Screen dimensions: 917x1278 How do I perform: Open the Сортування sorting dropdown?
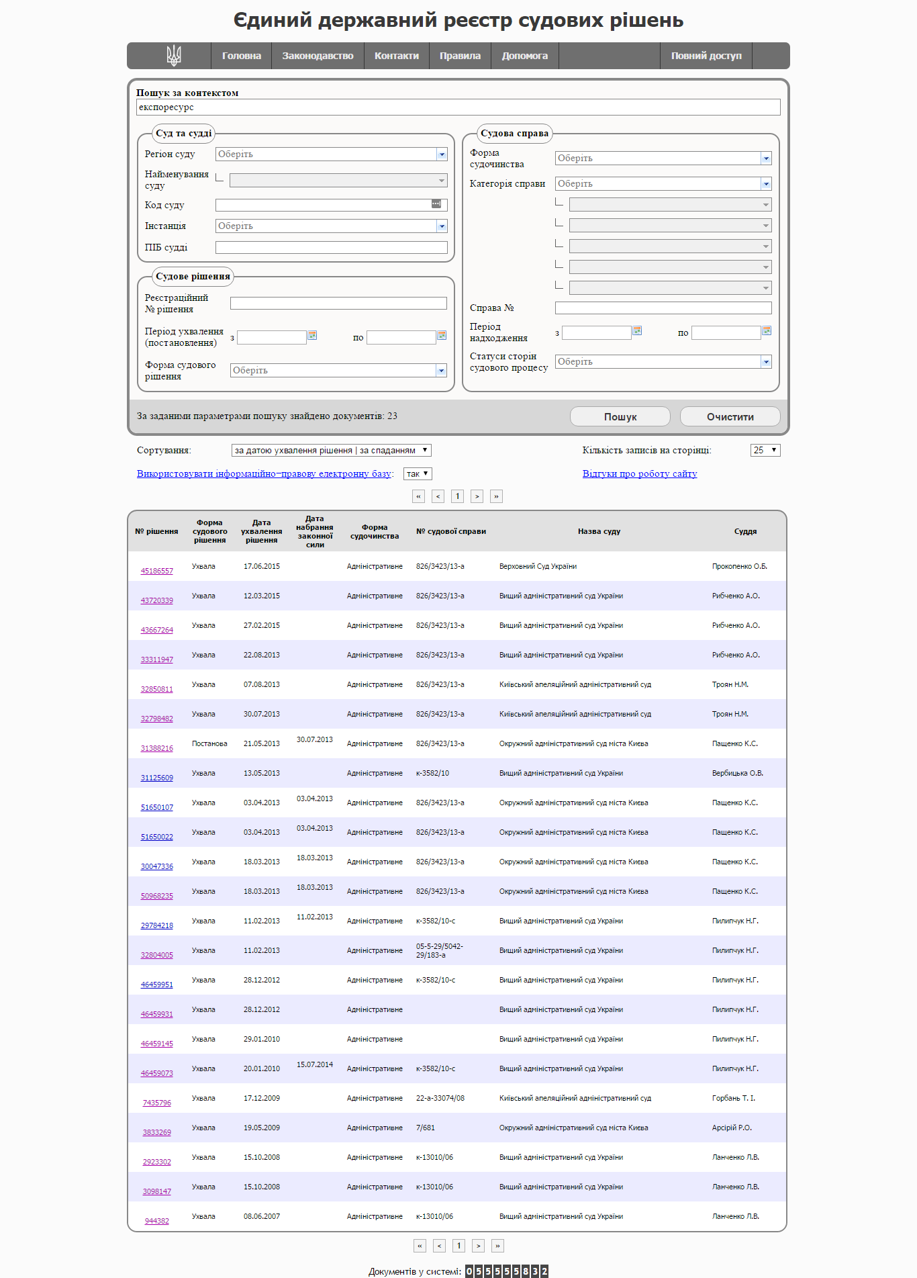click(x=331, y=451)
